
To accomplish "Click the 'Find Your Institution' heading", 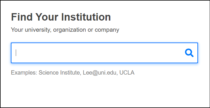I will click(61, 17).
